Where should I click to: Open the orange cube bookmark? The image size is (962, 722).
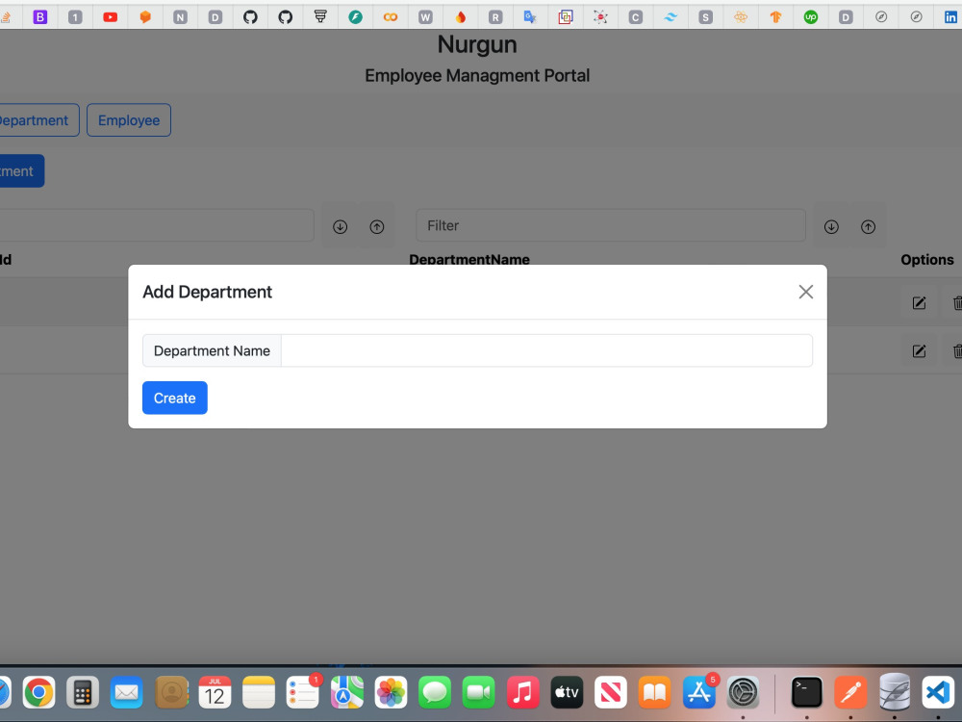(145, 17)
